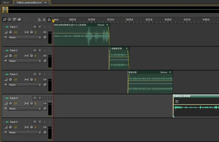219x142 pixels.
Task: Select the Track 1 name label
Action: [x=14, y=27]
